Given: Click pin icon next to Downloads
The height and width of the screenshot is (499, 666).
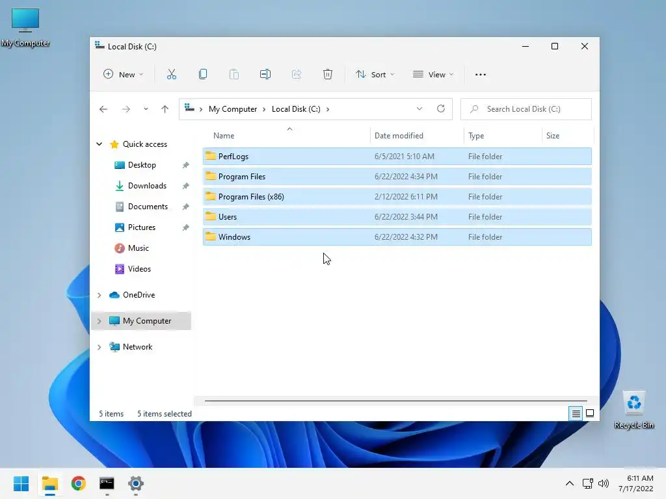Looking at the screenshot, I should tap(185, 186).
